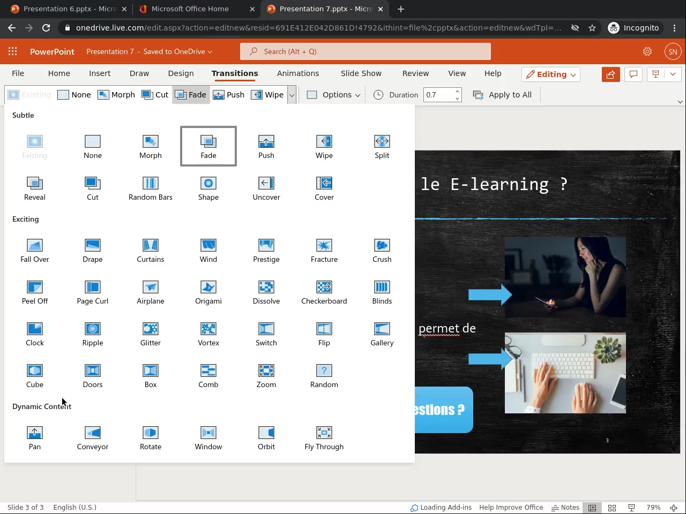Image resolution: width=686 pixels, height=514 pixels.
Task: Select the Conveyor dynamic content transition
Action: 92,437
